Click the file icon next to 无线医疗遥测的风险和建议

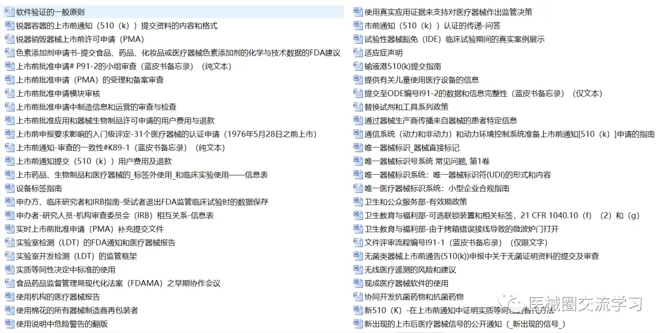pyautogui.click(x=358, y=270)
